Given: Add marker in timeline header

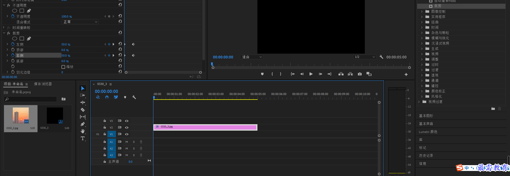Looking at the screenshot, I should pos(125,97).
